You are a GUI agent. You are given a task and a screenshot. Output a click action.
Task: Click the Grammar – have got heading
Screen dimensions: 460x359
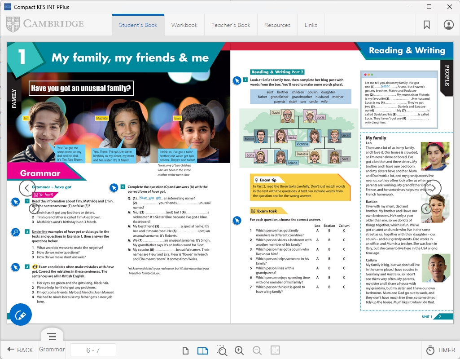(52, 187)
